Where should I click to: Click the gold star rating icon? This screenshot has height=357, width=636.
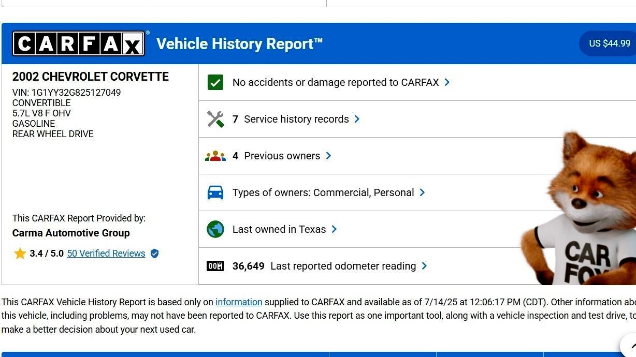(20, 254)
